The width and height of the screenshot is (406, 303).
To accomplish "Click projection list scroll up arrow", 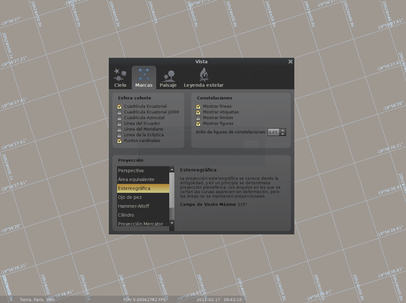I will coord(172,169).
